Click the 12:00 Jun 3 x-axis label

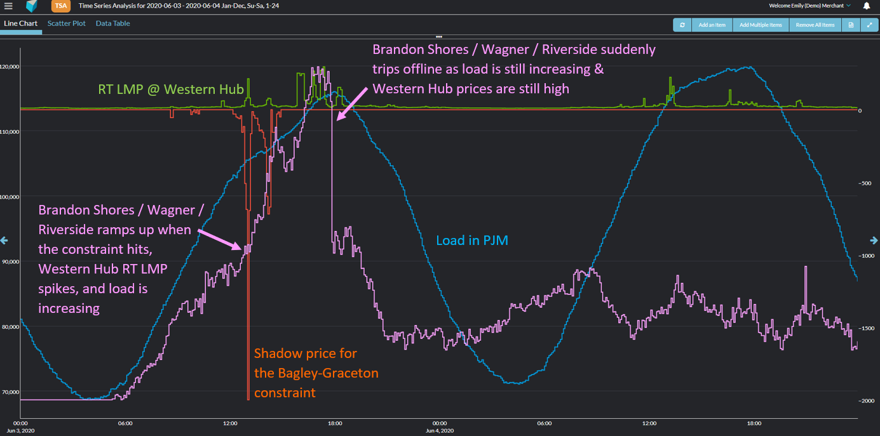[x=230, y=423]
